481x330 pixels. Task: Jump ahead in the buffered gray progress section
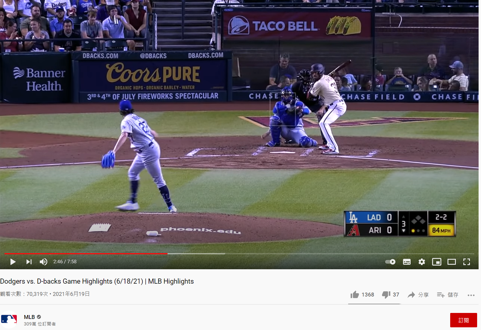pos(196,254)
